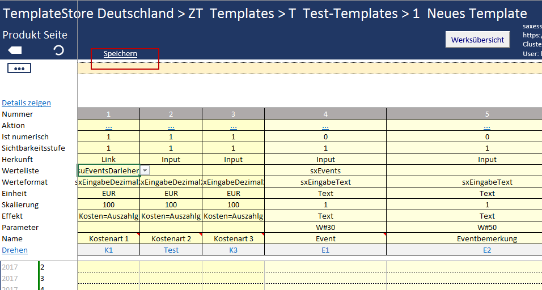The width and height of the screenshot is (542, 290).
Task: Click the E2 link in column 5
Action: 487,250
